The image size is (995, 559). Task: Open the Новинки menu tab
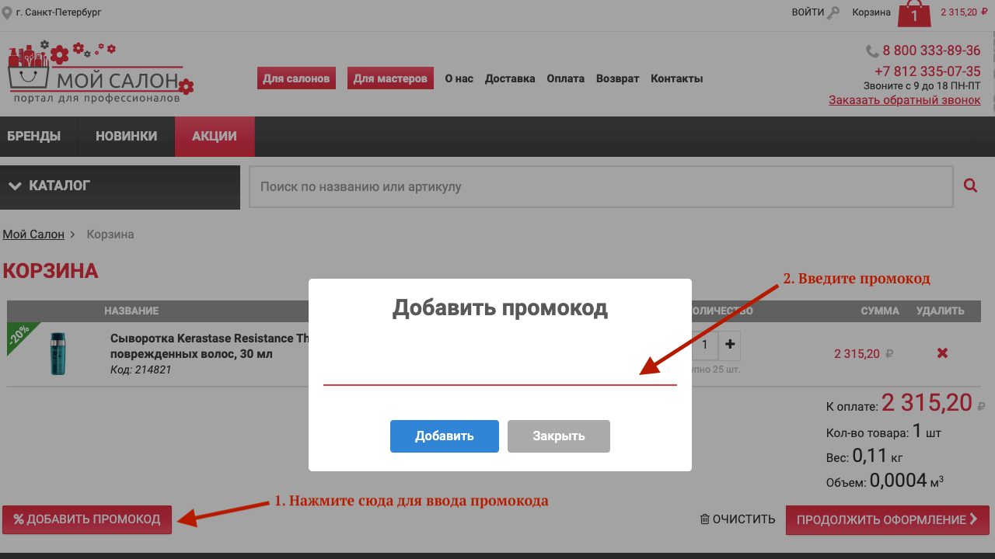coord(126,137)
